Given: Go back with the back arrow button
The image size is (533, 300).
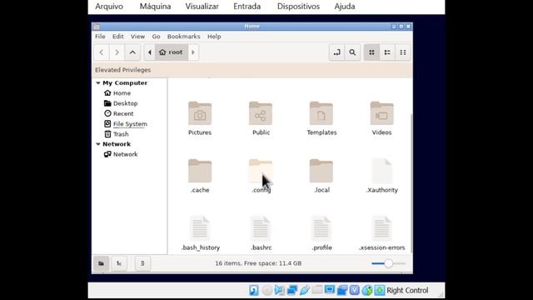Looking at the screenshot, I should click(102, 52).
